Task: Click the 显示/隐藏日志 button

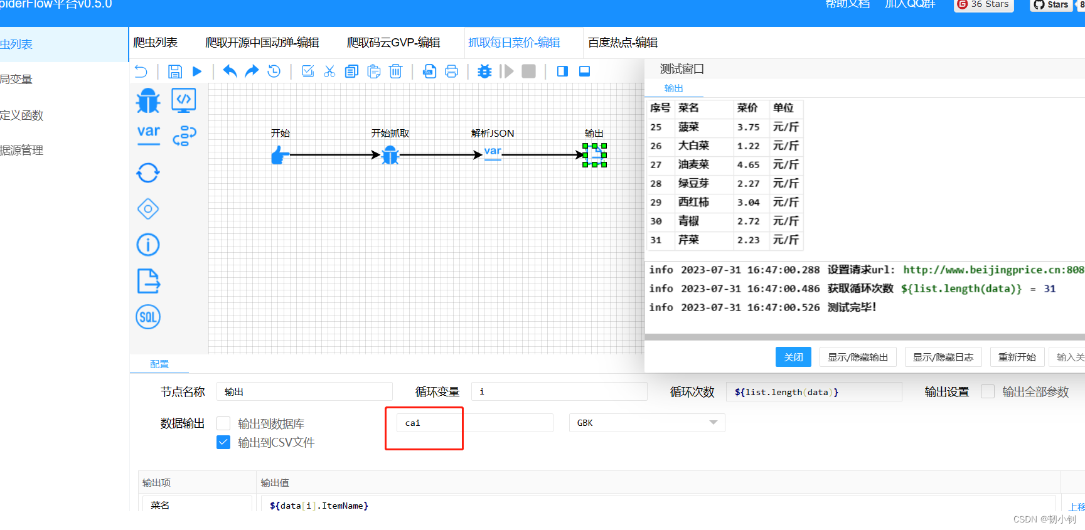Action: pyautogui.click(x=943, y=357)
